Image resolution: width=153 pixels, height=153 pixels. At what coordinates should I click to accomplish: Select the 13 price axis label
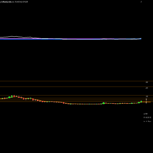pyautogui.click(x=147, y=96)
